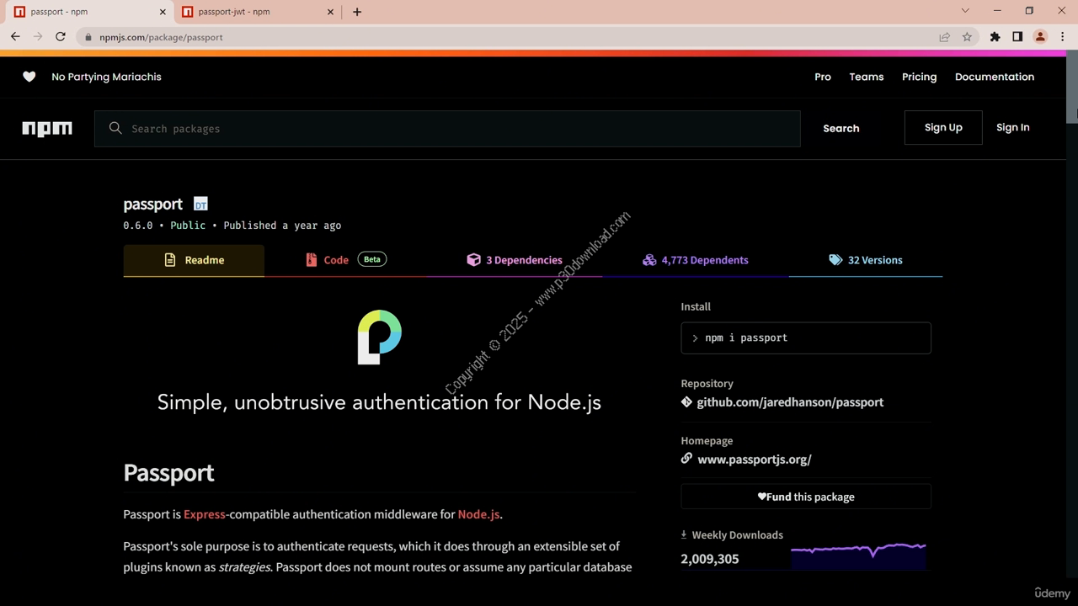Close the passport - npm tab
The image size is (1078, 606).
[x=162, y=12]
